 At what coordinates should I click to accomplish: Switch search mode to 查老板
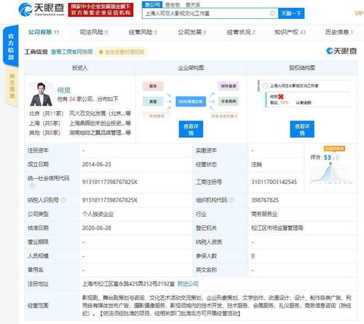click(x=173, y=4)
